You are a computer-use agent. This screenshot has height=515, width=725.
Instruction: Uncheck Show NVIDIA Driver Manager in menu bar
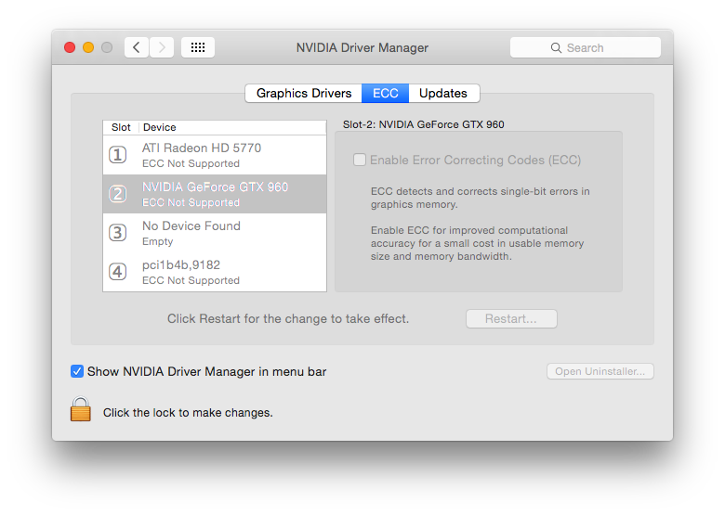(77, 371)
